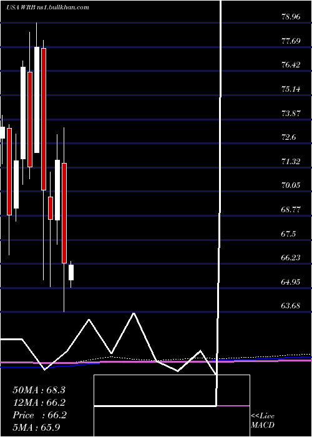The image size is (312, 437).
Task: Click the Price : 66.2 readout
Action: [39, 415]
